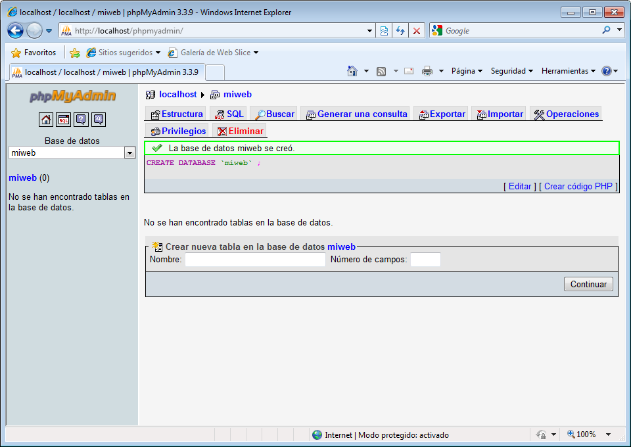631x447 pixels.
Task: Click the browser Back arrow button
Action: (x=16, y=30)
